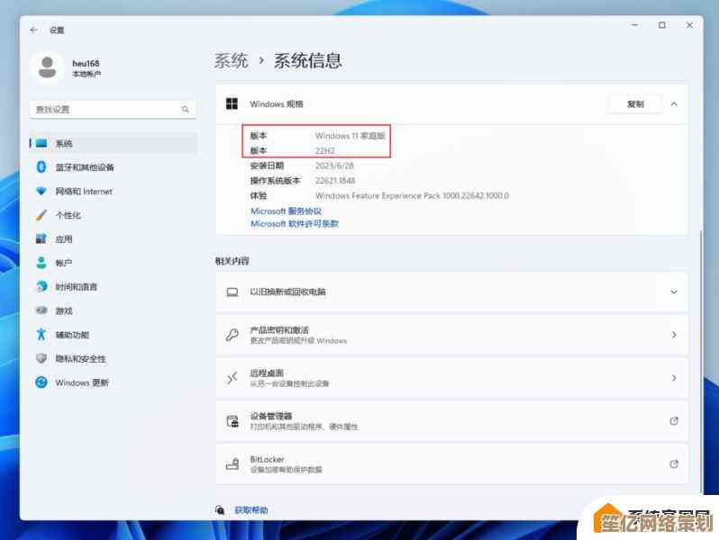Open Microsoft Services Agreement link
Image resolution: width=719 pixels, height=540 pixels.
[x=286, y=211]
